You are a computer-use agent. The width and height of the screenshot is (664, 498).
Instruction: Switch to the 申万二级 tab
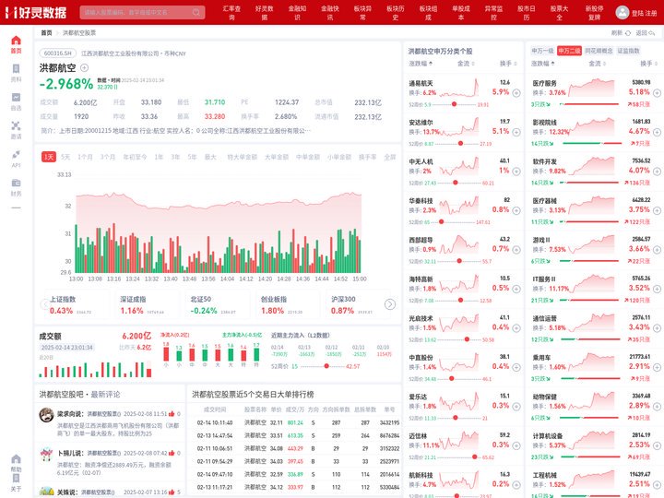(569, 51)
